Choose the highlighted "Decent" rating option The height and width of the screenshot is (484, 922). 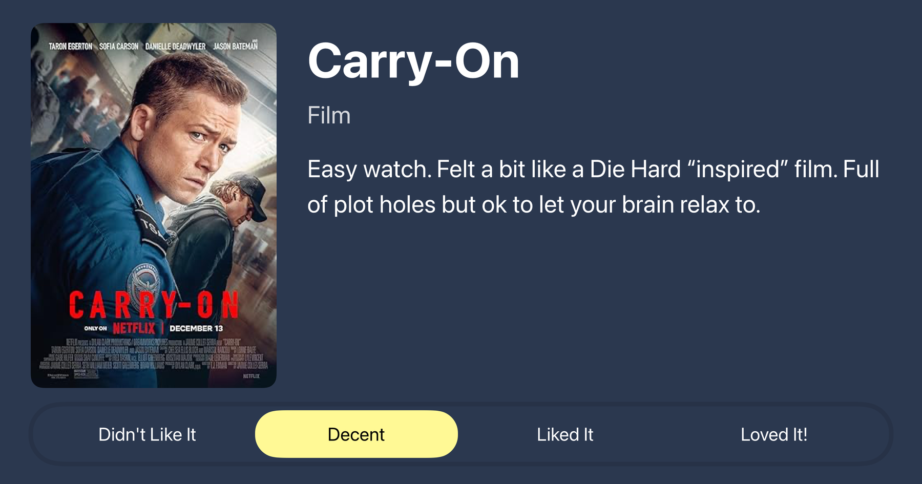point(356,434)
